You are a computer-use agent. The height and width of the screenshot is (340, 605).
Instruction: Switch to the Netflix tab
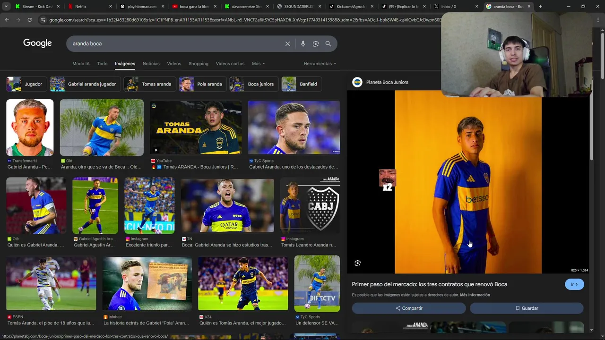87,7
